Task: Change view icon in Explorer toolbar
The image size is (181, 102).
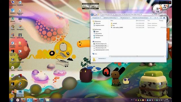Action: click(x=155, y=18)
